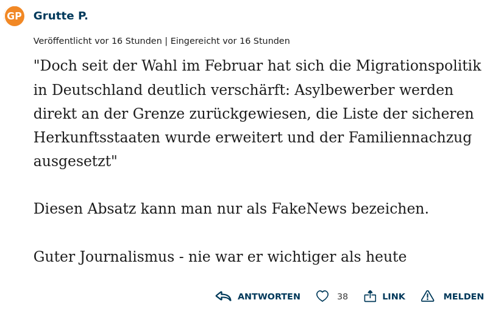
Task: Click the word 'ausgesetzt' ending the quote
Action: pyautogui.click(x=73, y=161)
